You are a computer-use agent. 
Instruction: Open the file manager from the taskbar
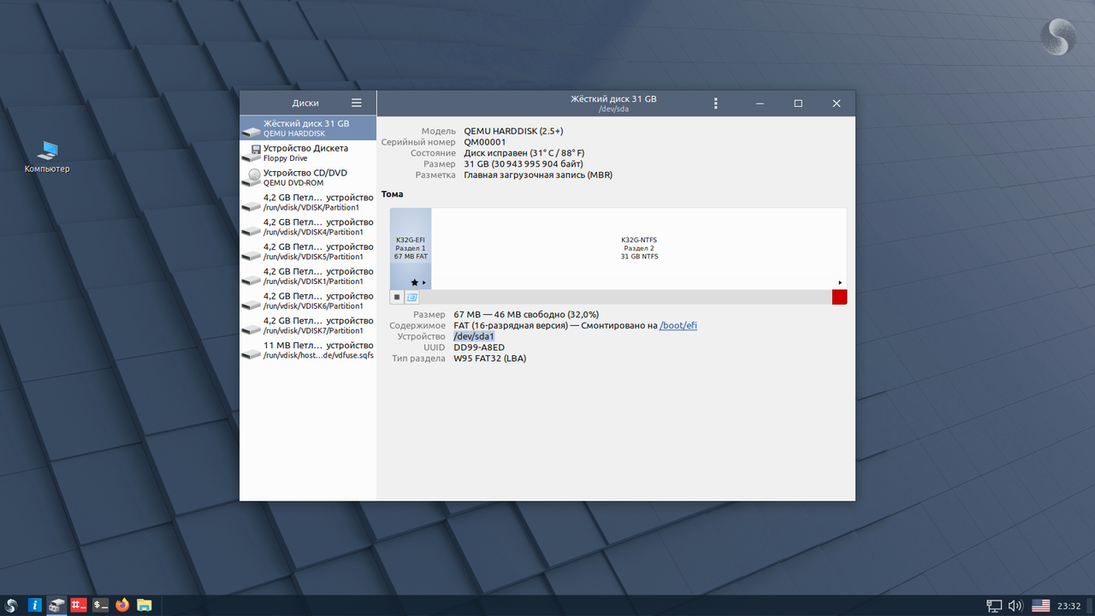145,606
